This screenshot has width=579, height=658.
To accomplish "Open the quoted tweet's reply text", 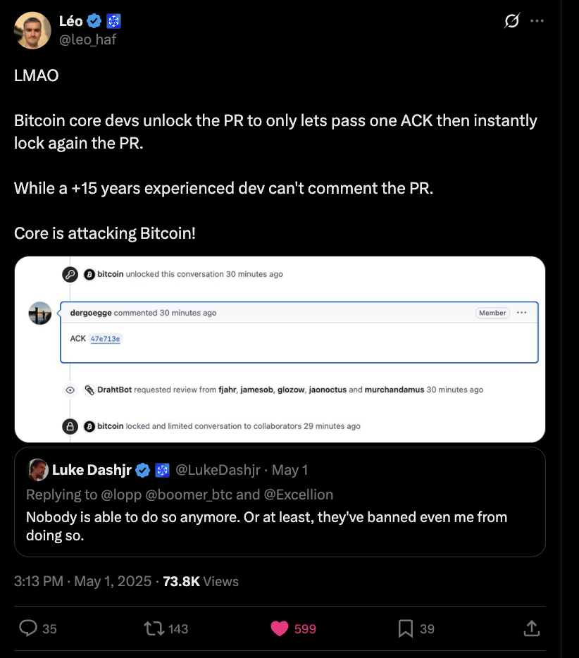I will tap(266, 526).
